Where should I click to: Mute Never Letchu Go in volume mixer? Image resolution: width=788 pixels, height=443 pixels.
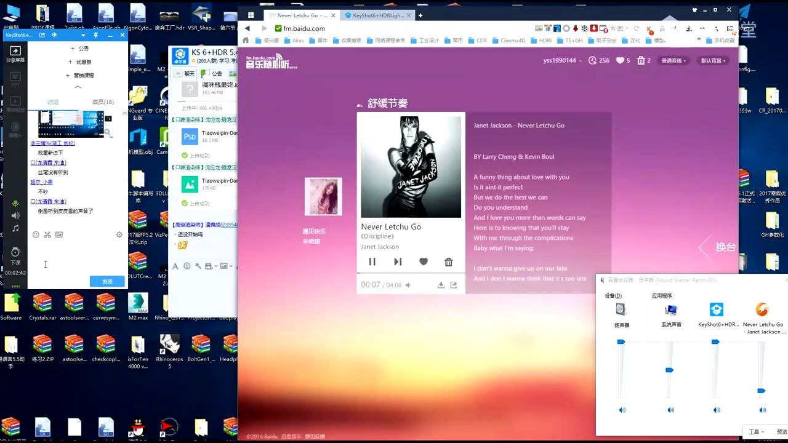pos(763,410)
